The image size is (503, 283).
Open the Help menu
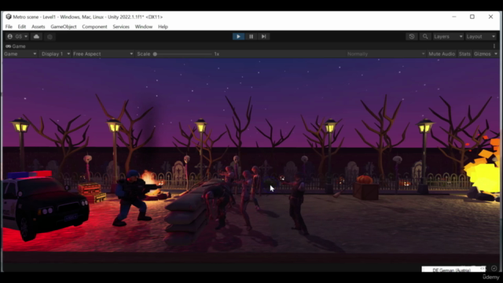(163, 27)
